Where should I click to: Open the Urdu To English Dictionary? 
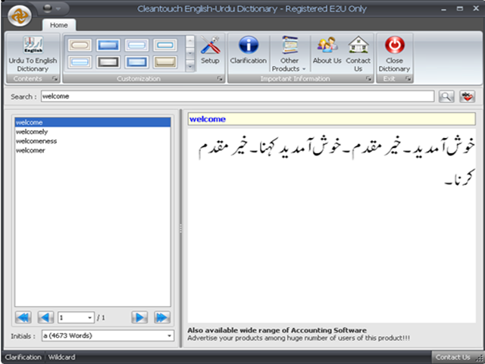point(33,55)
